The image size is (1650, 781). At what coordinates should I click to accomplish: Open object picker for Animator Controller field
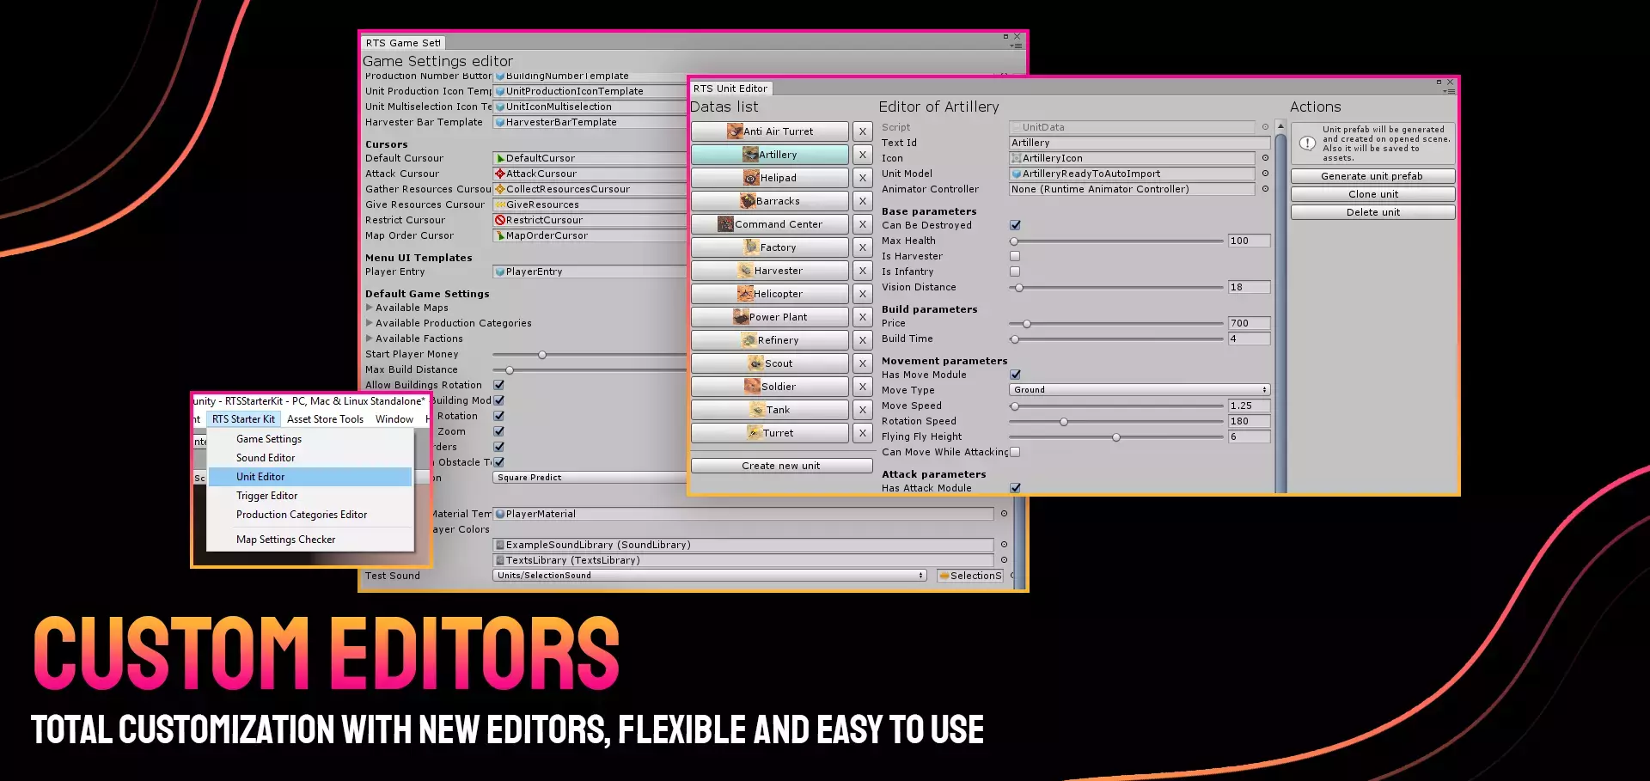coord(1265,189)
